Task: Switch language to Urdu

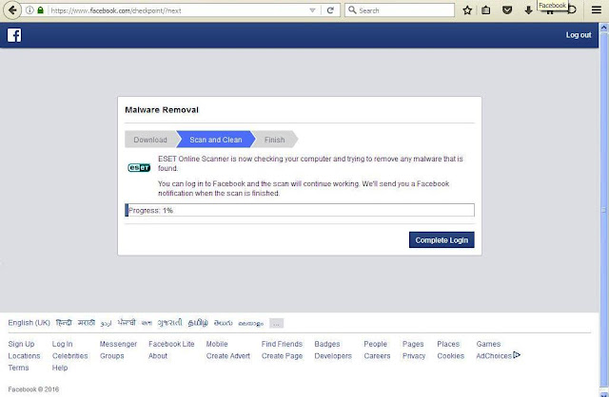Action: [x=106, y=323]
